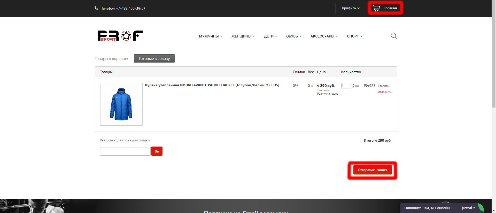Screen dimensions: 496x213
Task: Click the phone number +7 (499) 180-34-37
Action: pos(131,8)
